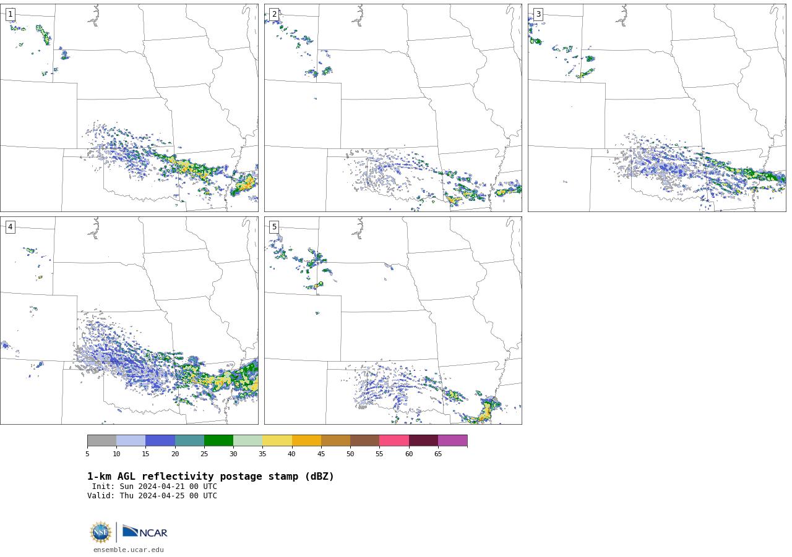792x557 pixels.
Task: Click the 1-km AGL reflectivity title text
Action: click(210, 477)
